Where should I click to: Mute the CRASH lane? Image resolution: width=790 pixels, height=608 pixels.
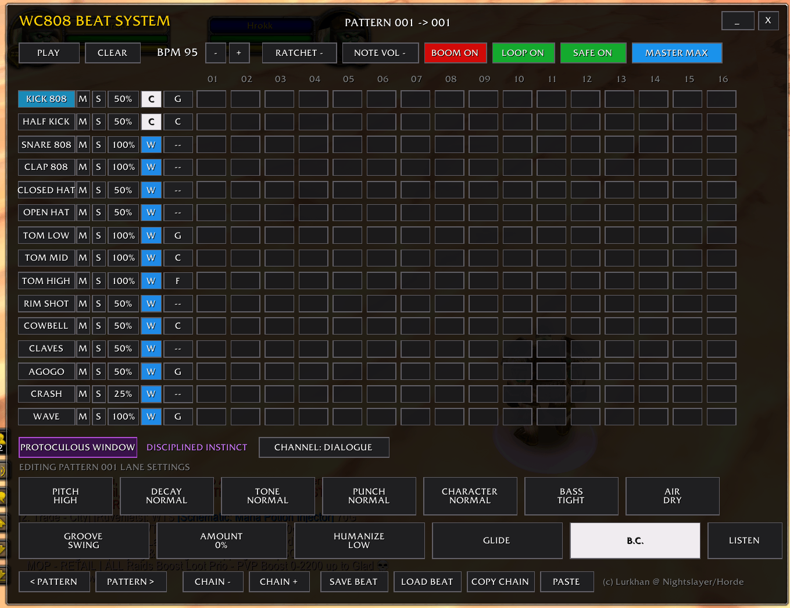[83, 394]
